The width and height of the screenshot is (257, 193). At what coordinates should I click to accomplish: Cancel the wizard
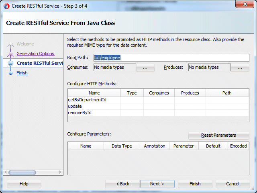[x=233, y=184]
